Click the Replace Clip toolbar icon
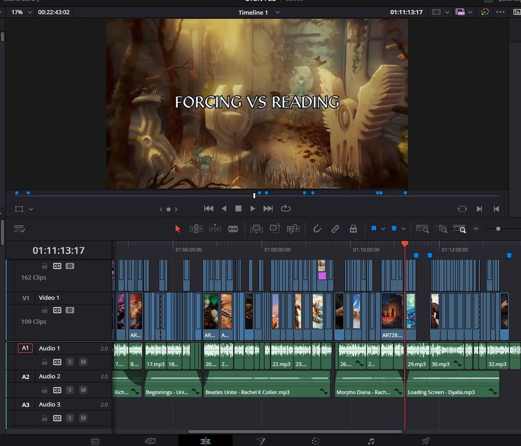This screenshot has height=446, width=521. click(293, 229)
